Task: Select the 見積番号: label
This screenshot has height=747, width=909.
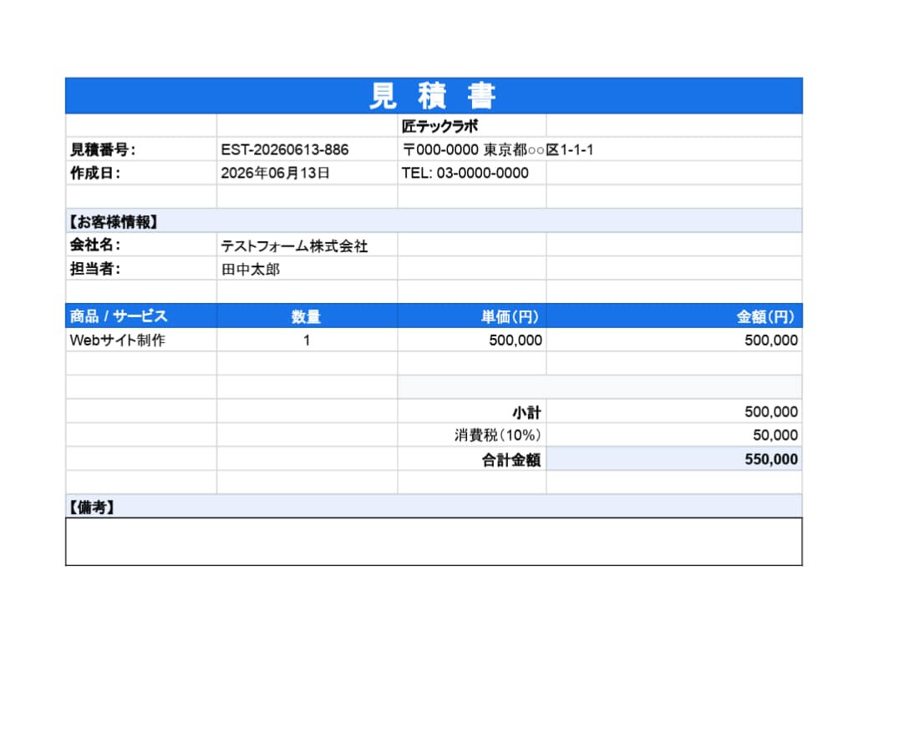Action: 103,150
